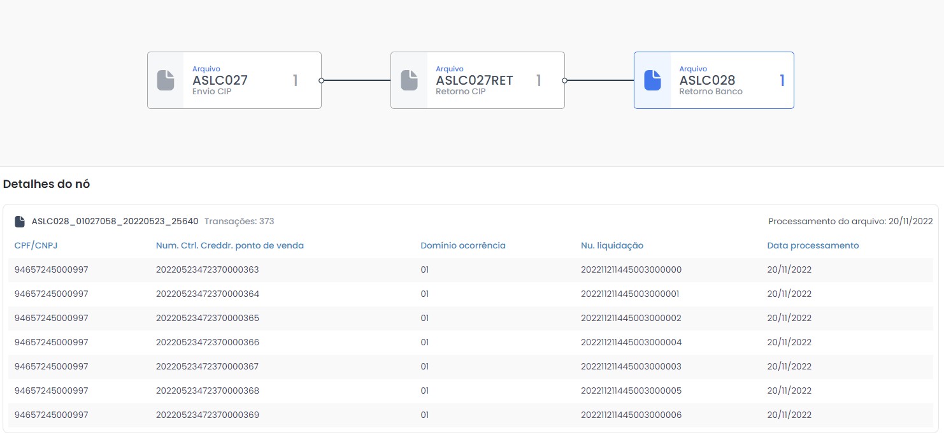Viewport: 944px width, 437px height.
Task: Click Num. Ctrl. Creddr. ponto de venda header
Action: tap(229, 245)
